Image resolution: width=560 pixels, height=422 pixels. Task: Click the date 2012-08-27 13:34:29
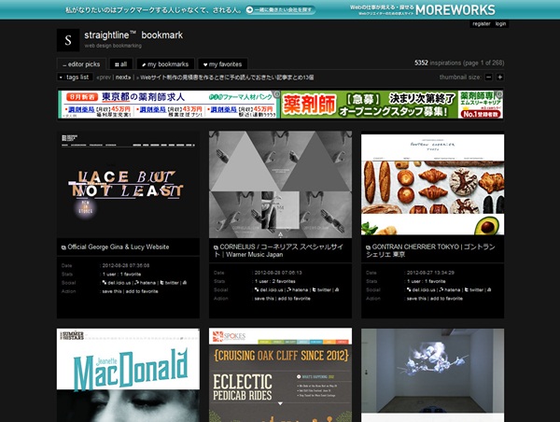430,273
